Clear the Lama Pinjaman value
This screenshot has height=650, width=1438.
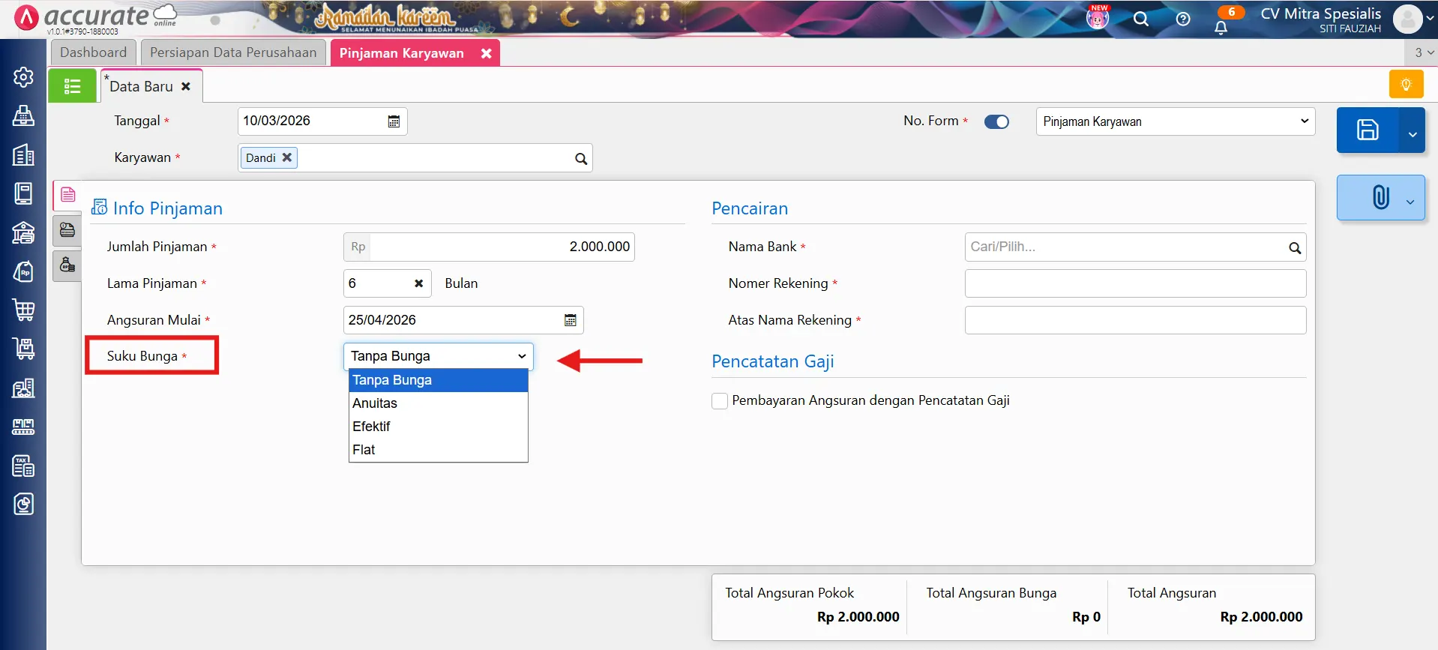419,283
